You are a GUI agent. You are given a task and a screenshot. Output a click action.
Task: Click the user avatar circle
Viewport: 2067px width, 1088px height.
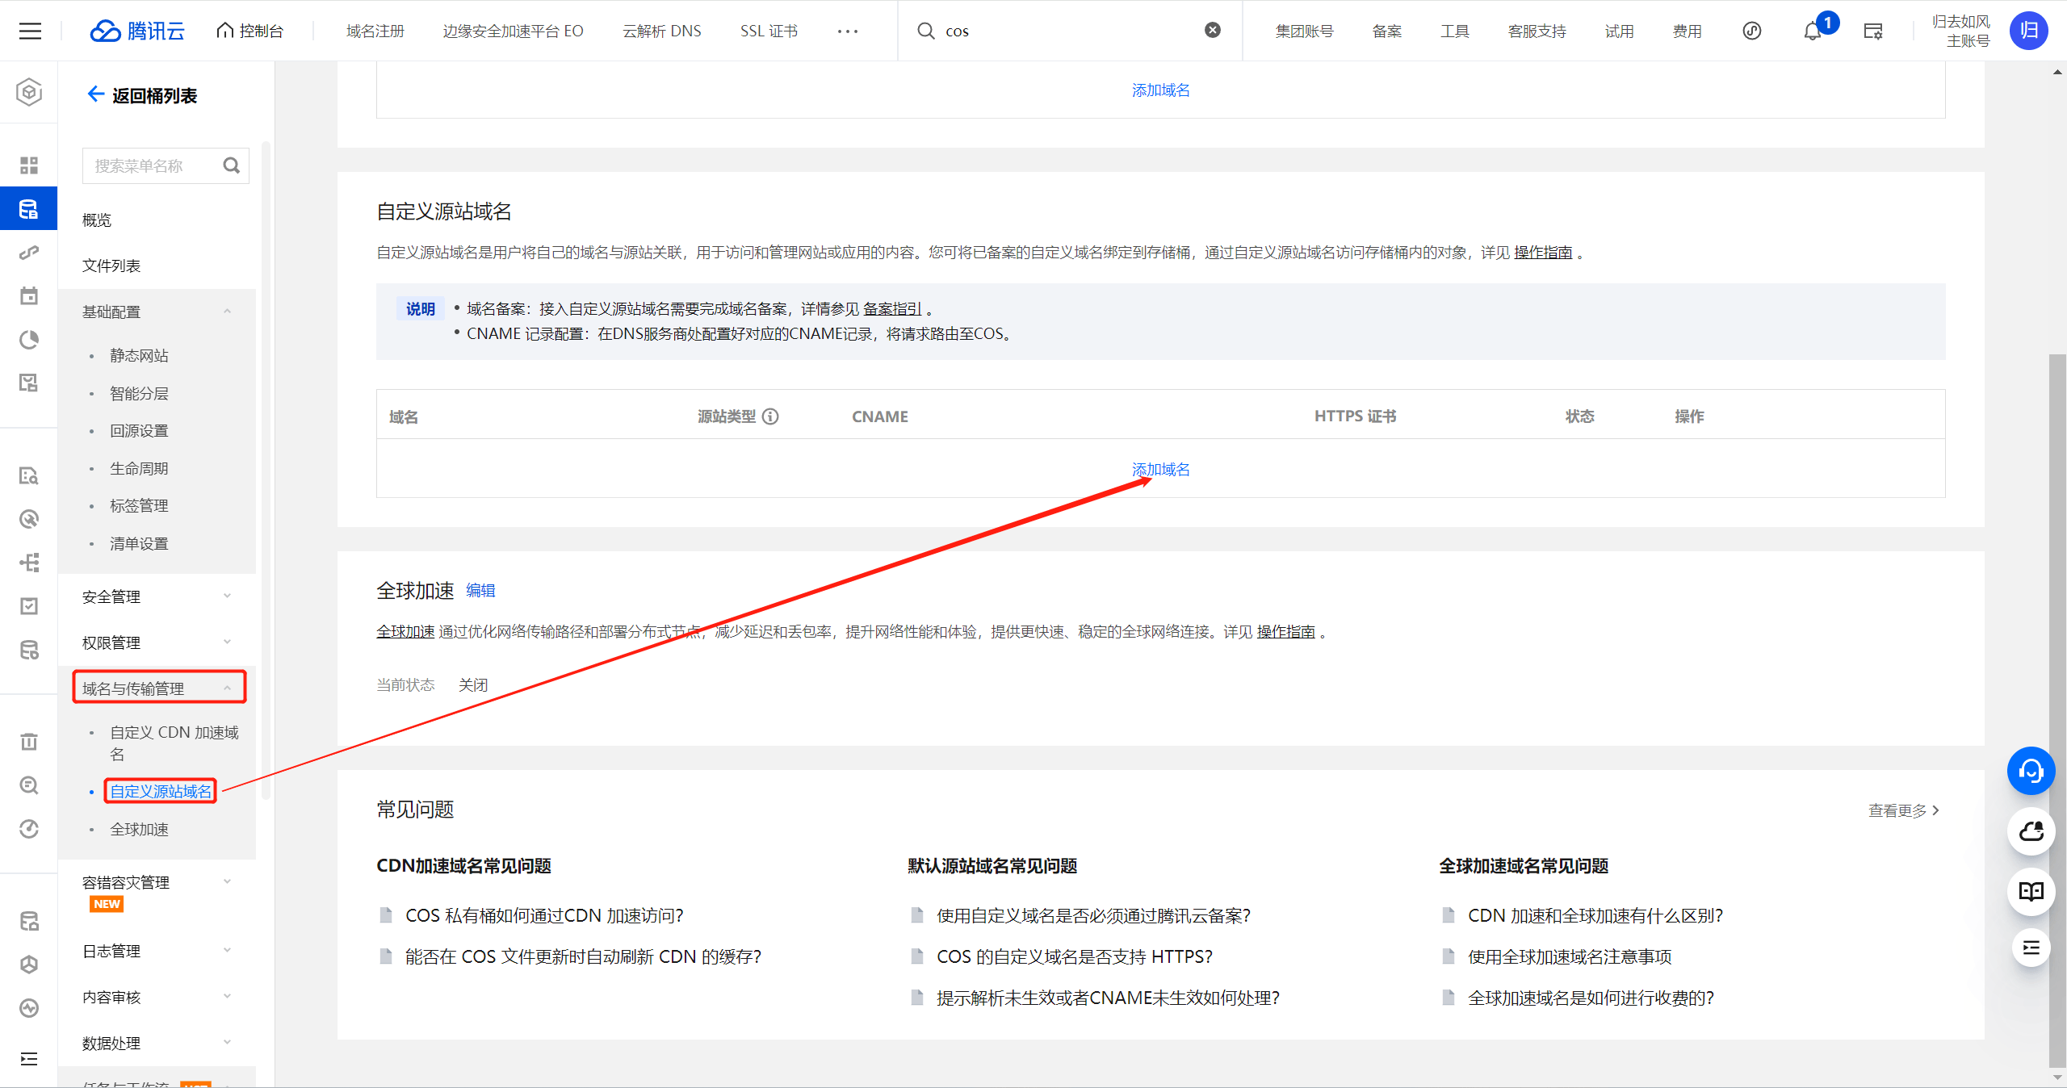coord(2029,31)
